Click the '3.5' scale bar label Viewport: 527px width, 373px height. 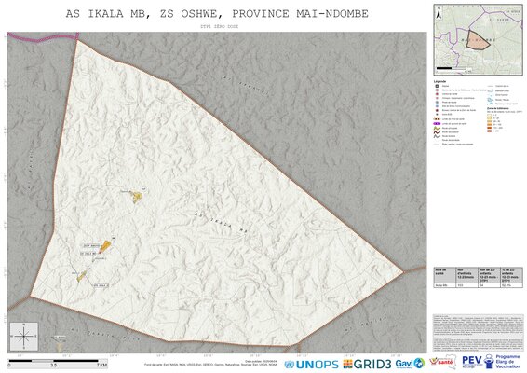point(53,366)
